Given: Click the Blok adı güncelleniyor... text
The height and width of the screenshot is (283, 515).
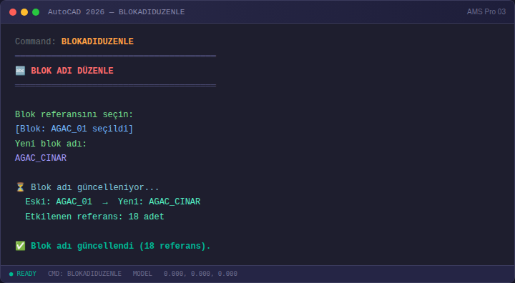Looking at the screenshot, I should (x=95, y=187).
